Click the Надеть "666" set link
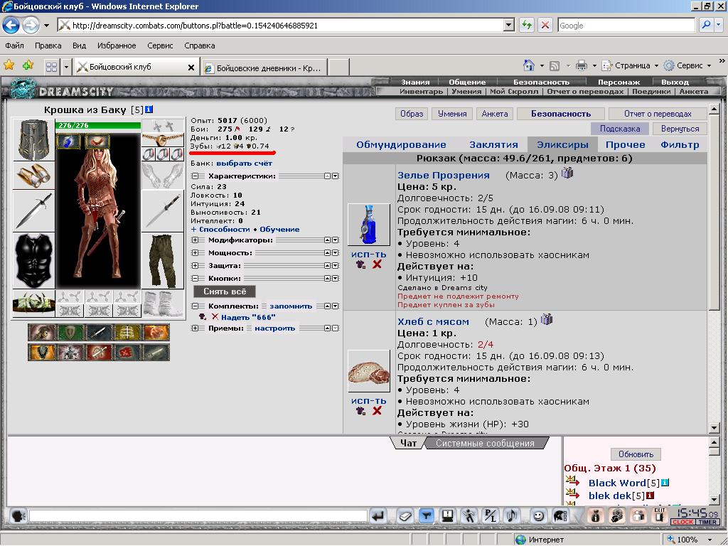Image resolution: width=728 pixels, height=546 pixels. (x=248, y=317)
